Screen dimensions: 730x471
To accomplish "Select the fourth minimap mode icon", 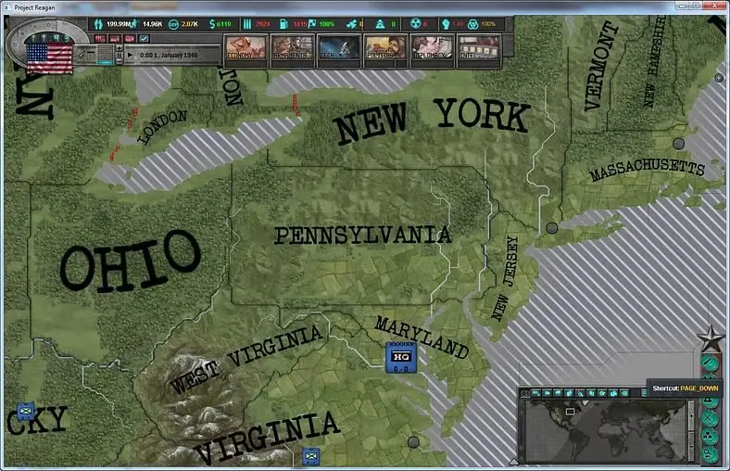I will [x=569, y=393].
